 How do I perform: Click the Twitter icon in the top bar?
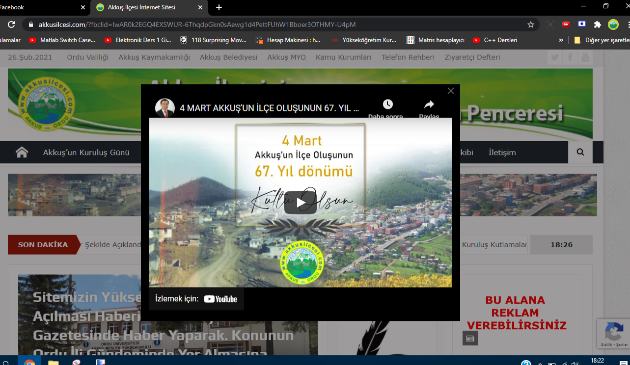[555, 57]
